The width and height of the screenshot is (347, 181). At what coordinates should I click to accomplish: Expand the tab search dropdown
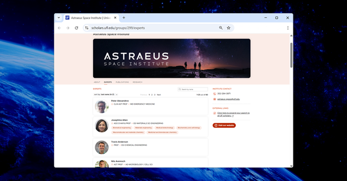click(x=59, y=18)
